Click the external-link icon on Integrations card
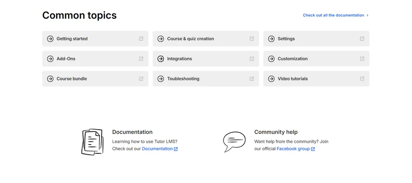 [x=252, y=59]
